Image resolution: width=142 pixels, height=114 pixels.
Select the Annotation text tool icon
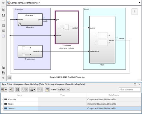click(3, 26)
